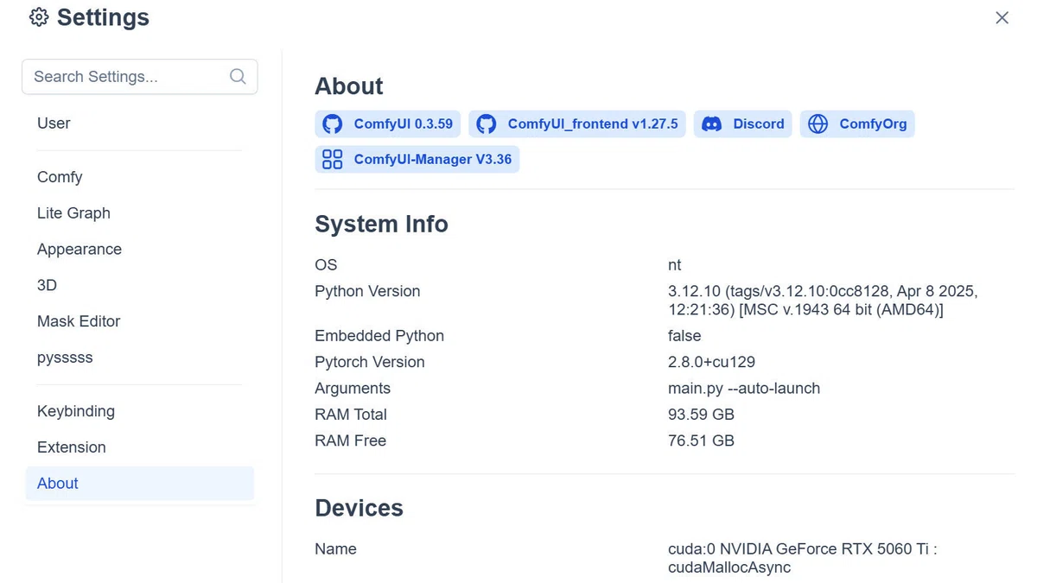The width and height of the screenshot is (1037, 583).
Task: Click the RAM Total value 93.59 GB
Action: click(x=701, y=415)
